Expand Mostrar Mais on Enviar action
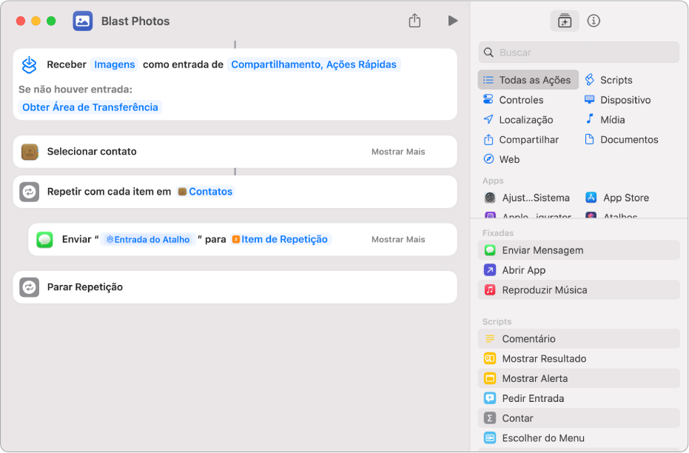This screenshot has width=689, height=453. coord(398,239)
